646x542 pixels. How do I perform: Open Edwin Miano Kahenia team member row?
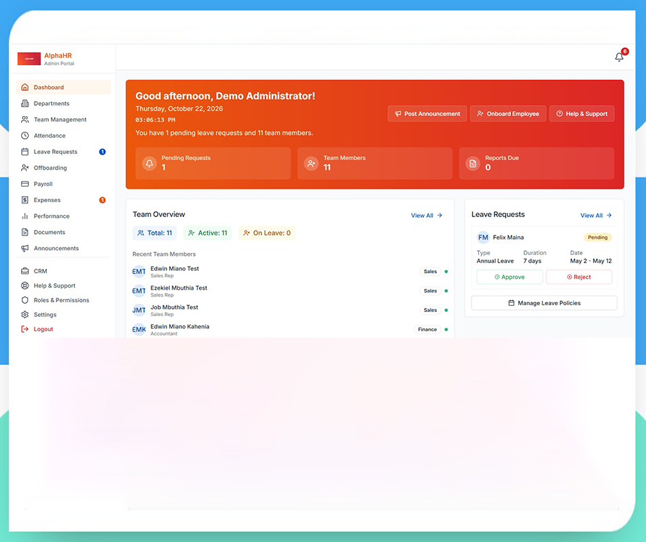[x=290, y=330]
